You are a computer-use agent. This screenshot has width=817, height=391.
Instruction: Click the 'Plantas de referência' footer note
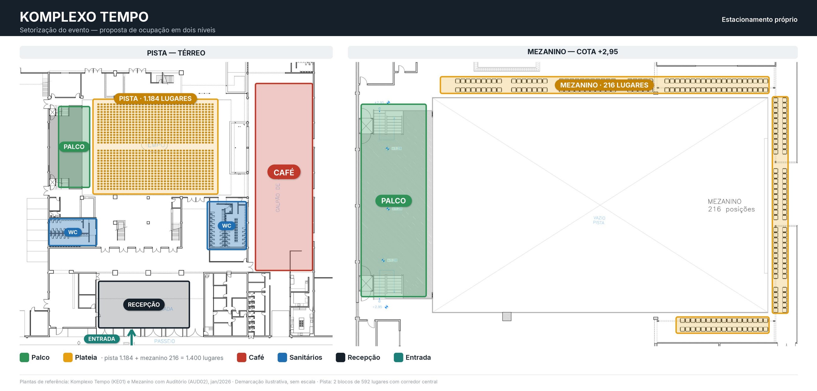[x=228, y=382]
